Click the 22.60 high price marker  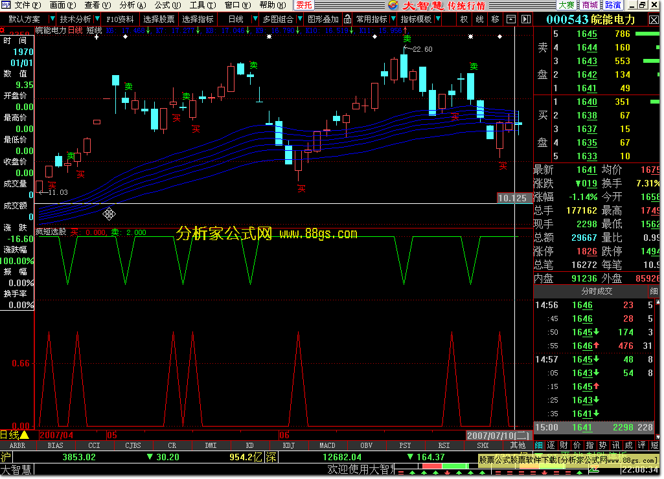[422, 49]
